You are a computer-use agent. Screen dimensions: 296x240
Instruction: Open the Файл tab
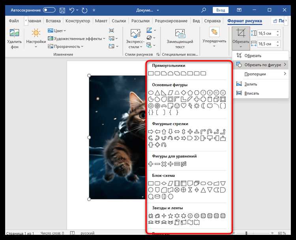[x=14, y=21]
